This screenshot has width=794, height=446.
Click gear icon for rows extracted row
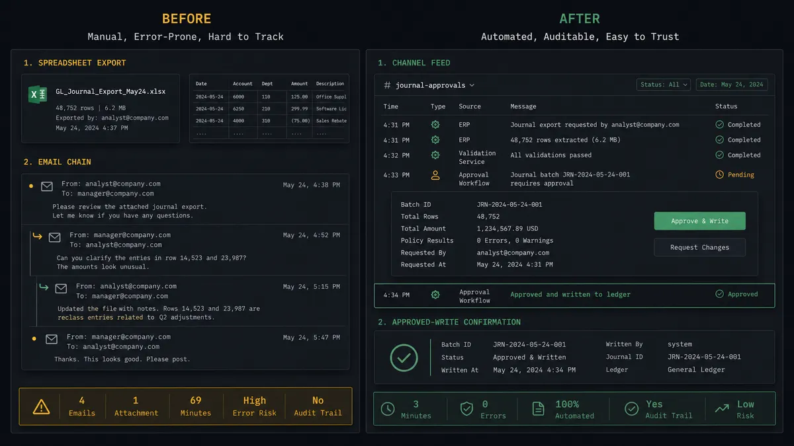(435, 140)
